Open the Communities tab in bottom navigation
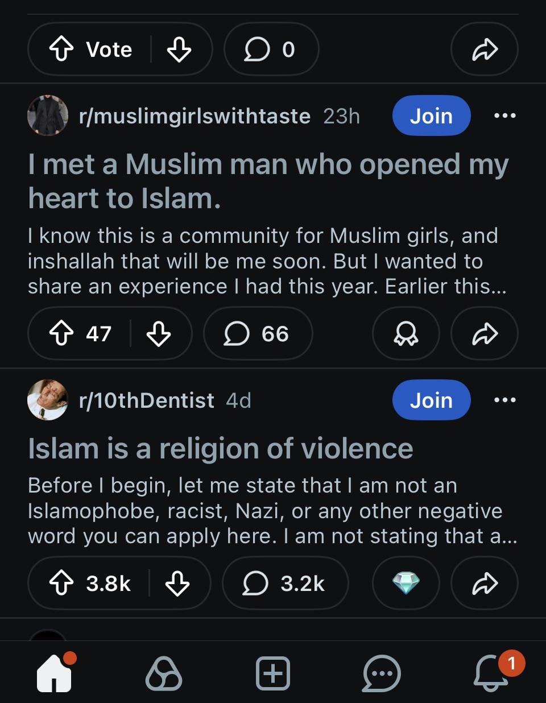 tap(164, 673)
